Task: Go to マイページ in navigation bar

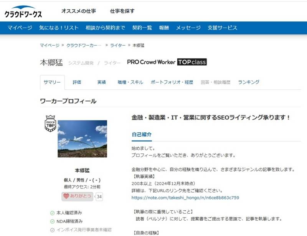Action: 20,28
